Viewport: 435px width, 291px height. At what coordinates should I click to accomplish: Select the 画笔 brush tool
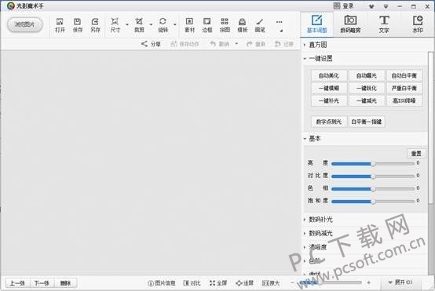pyautogui.click(x=260, y=25)
